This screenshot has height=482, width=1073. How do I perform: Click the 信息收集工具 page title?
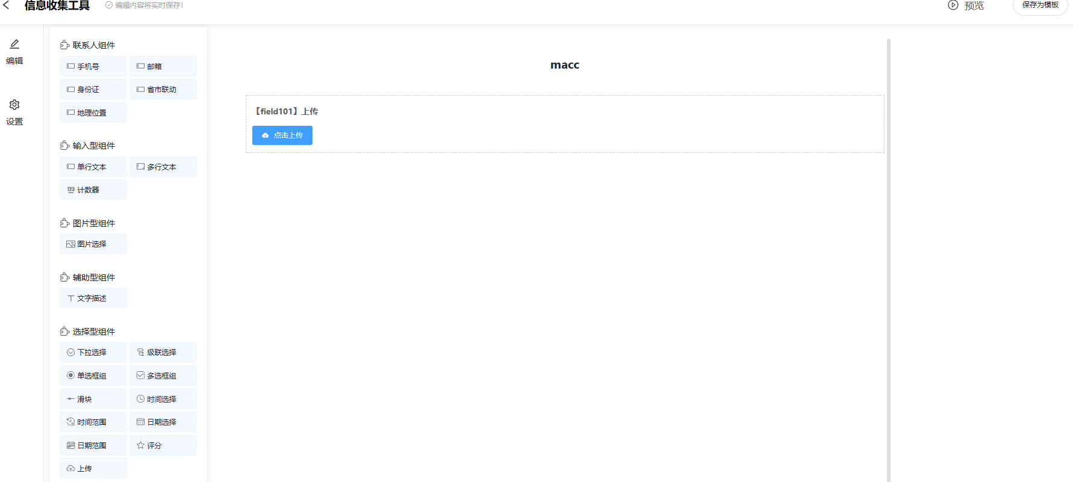(x=57, y=5)
